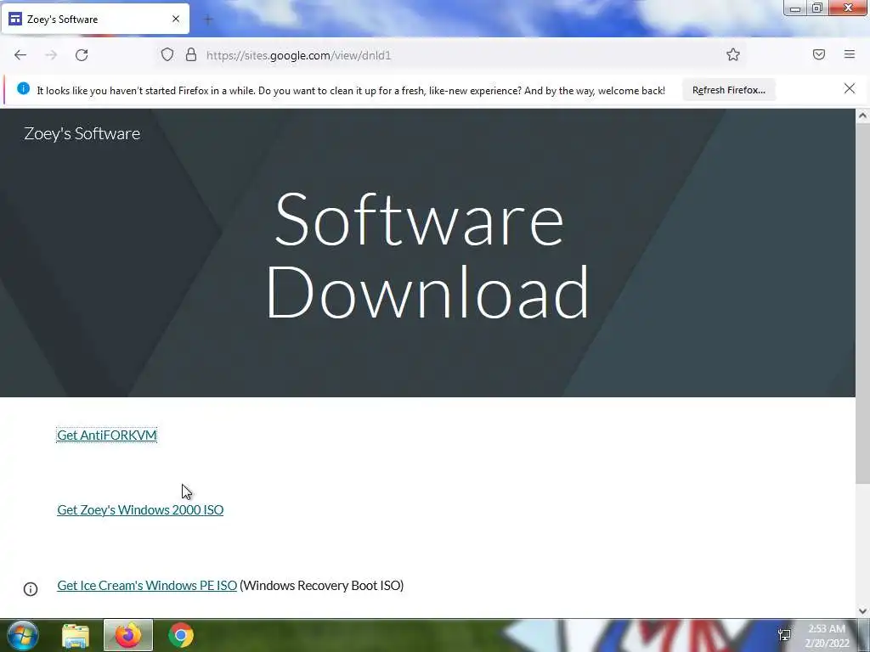870x652 pixels.
Task: Click the page scrollbar up arrow
Action: coord(862,115)
